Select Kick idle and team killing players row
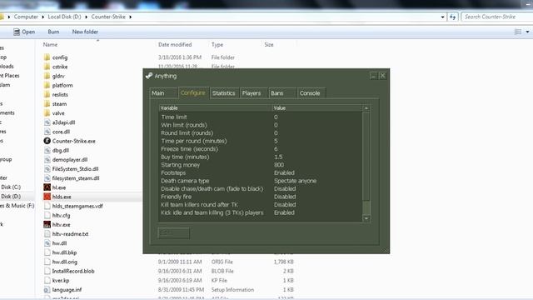Image resolution: width=533 pixels, height=300 pixels. (x=261, y=212)
